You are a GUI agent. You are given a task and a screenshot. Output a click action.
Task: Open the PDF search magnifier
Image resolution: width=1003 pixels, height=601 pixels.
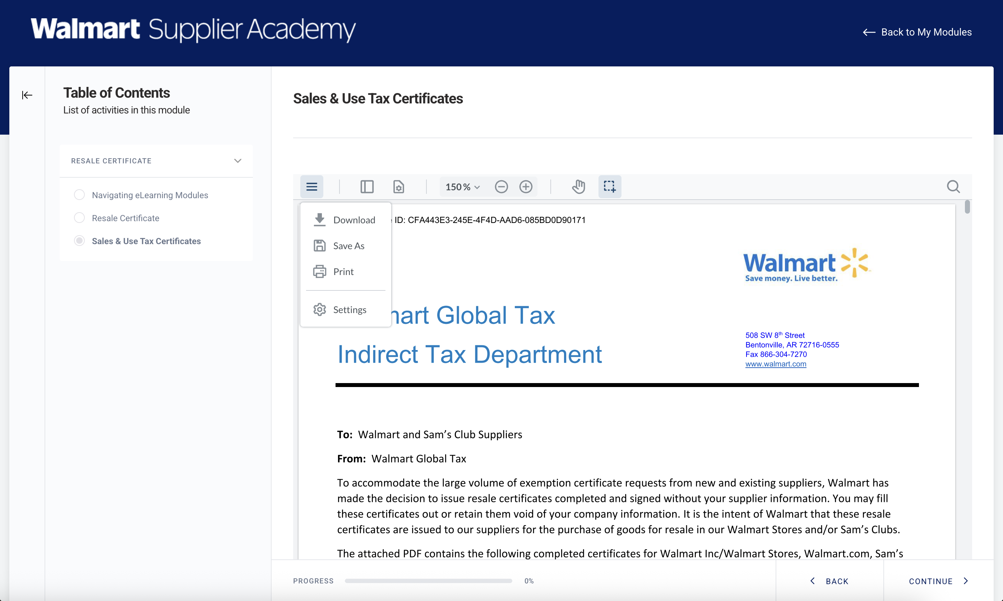[x=953, y=187]
